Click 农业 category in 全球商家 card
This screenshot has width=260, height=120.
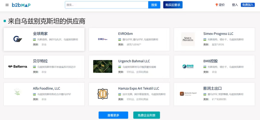(x=44, y=44)
